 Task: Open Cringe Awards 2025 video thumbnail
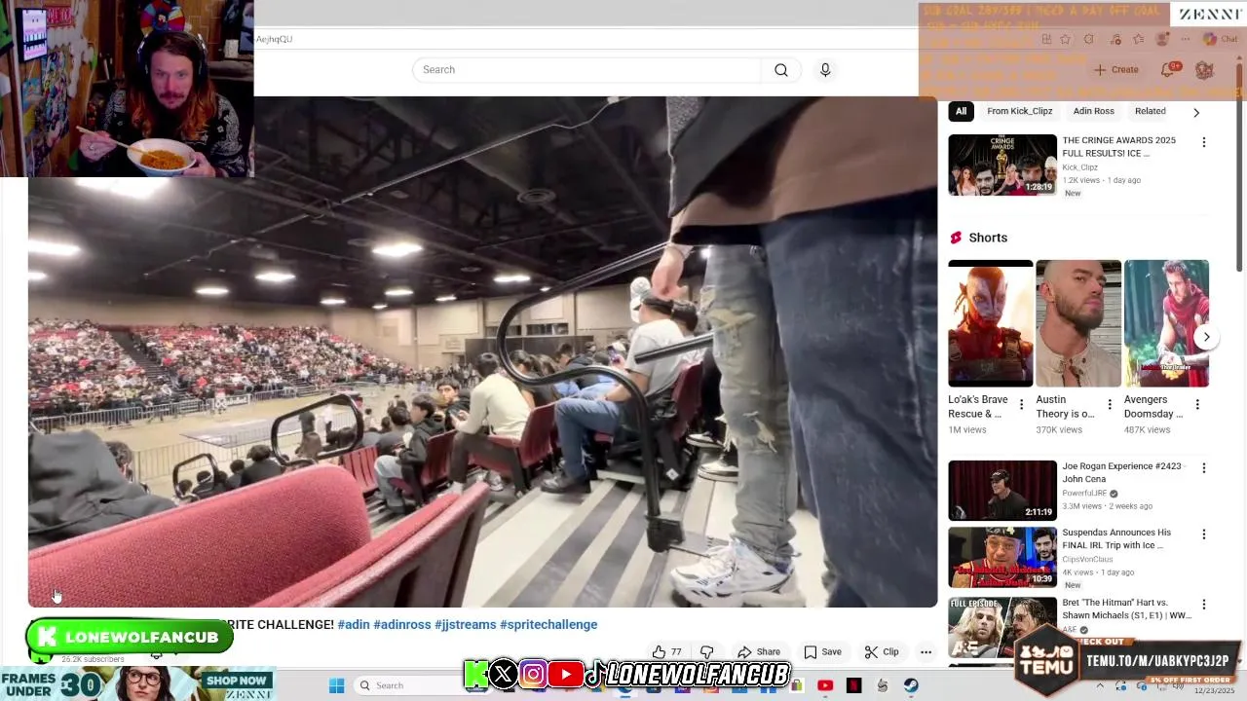point(1002,165)
